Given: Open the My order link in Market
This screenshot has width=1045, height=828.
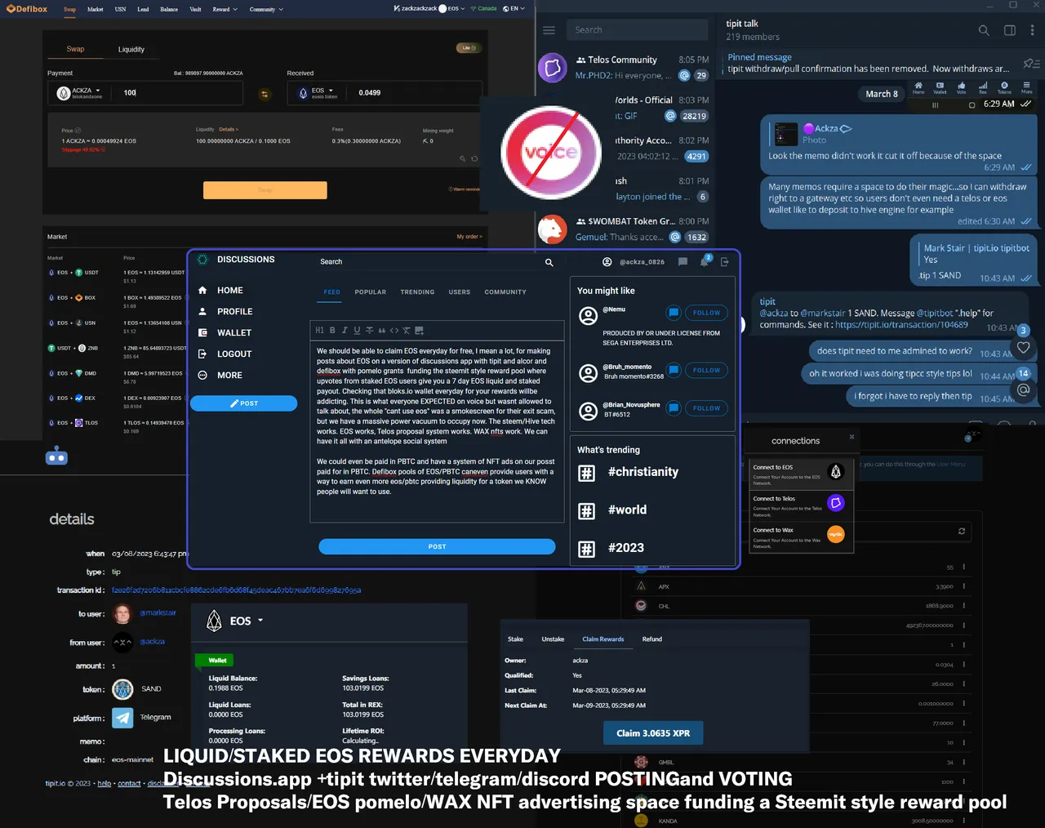Looking at the screenshot, I should point(469,237).
